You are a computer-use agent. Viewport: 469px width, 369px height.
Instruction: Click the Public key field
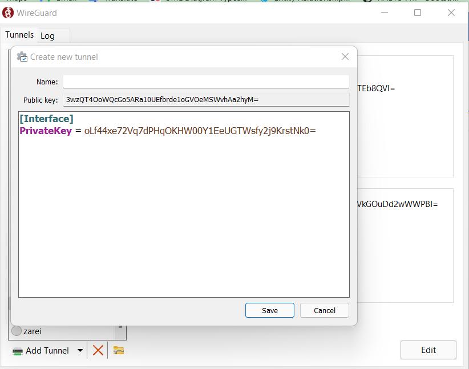[x=206, y=100]
